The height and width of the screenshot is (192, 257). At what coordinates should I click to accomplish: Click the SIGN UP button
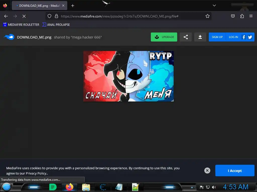[217, 37]
